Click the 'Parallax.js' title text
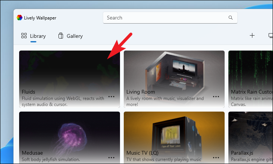This screenshot has height=164, width=273. [x=242, y=153]
